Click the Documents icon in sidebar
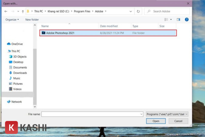205x137 pixels. [x=11, y=67]
